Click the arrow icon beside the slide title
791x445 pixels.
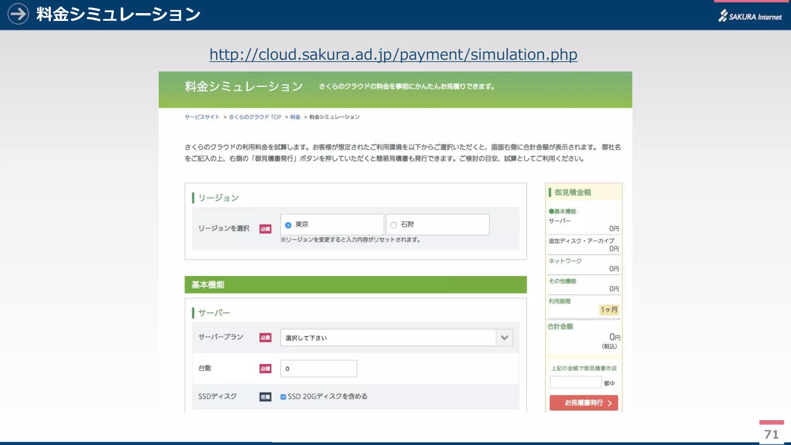18,14
